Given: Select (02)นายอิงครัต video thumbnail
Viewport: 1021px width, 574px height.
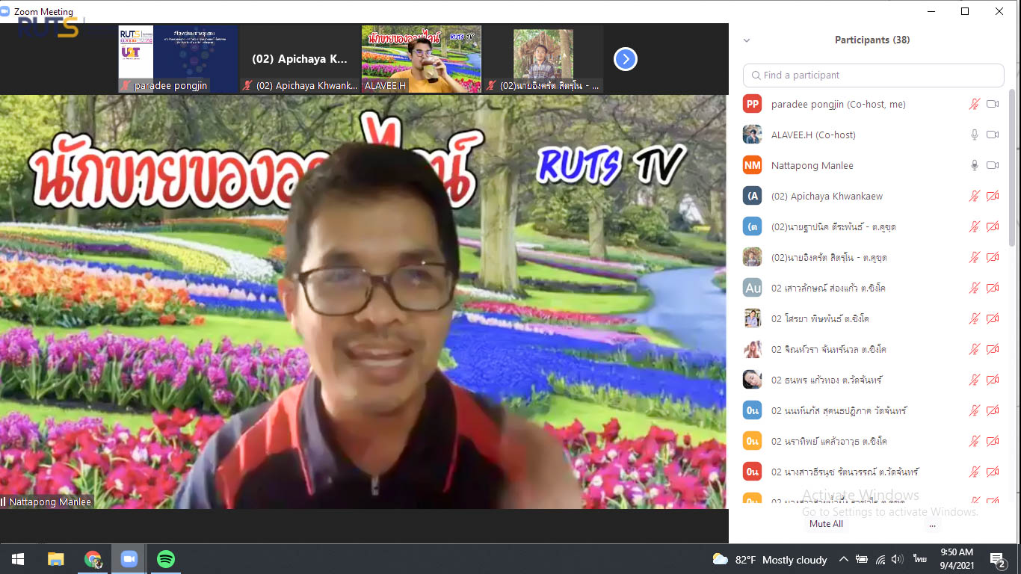Looking at the screenshot, I should (543, 59).
